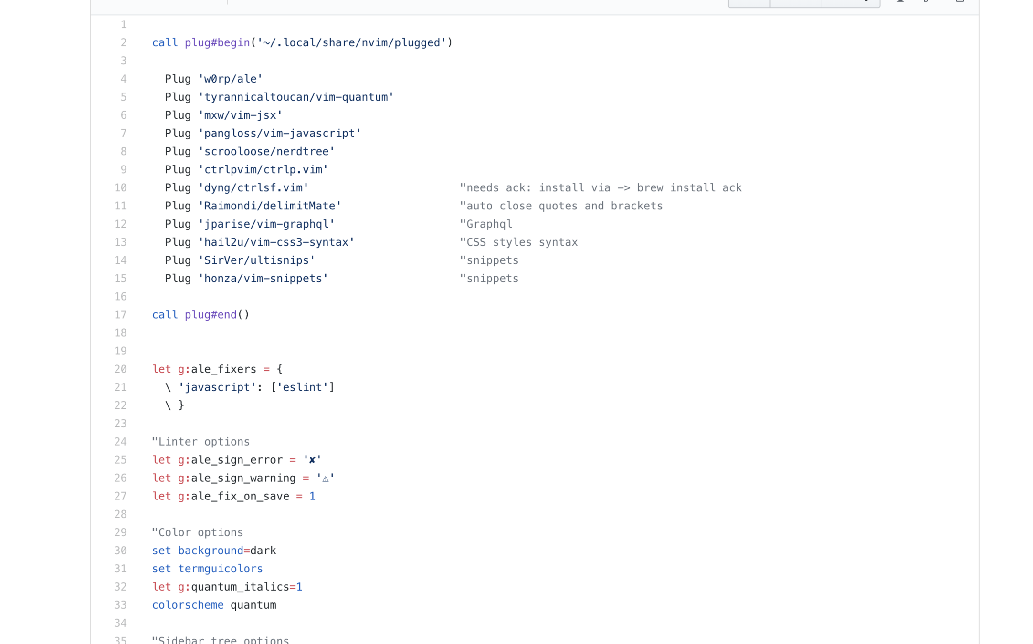Click the "Linter options" comment
Image resolution: width=1033 pixels, height=644 pixels.
coord(200,442)
